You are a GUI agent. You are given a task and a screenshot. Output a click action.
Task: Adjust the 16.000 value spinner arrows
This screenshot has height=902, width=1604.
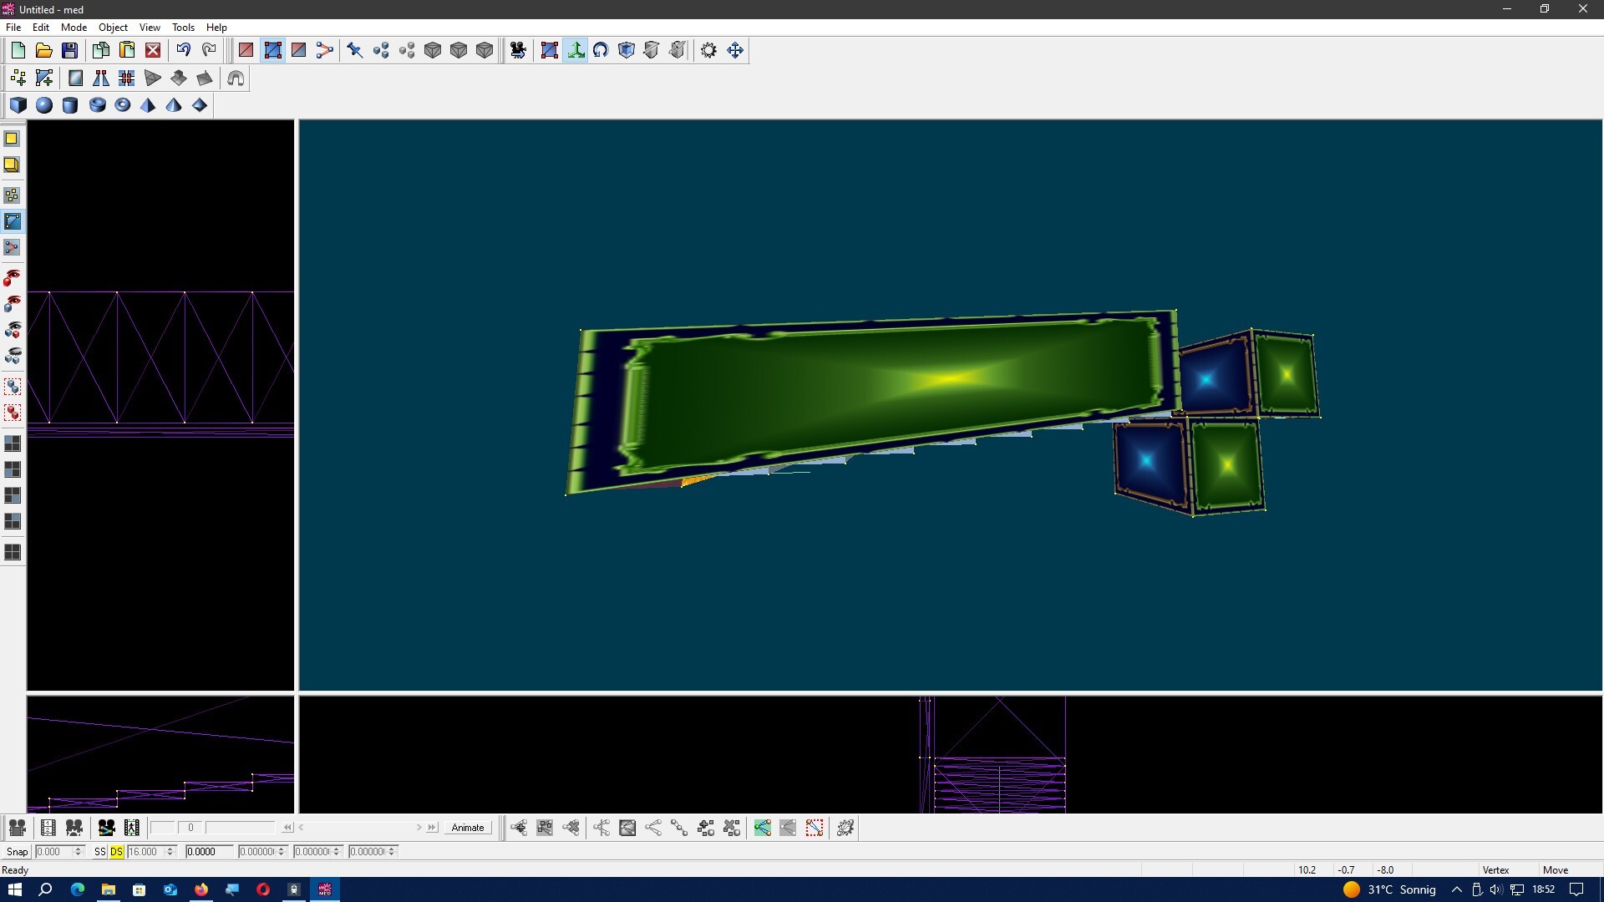point(170,852)
